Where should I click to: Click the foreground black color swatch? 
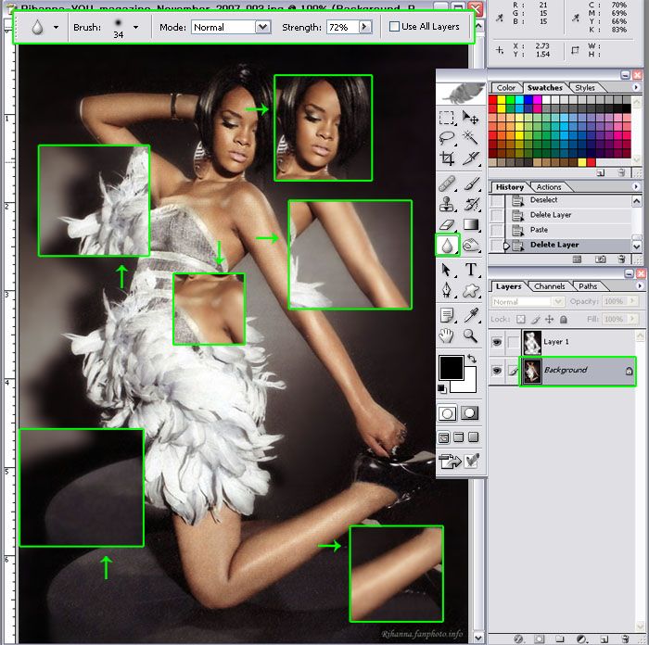pos(451,367)
